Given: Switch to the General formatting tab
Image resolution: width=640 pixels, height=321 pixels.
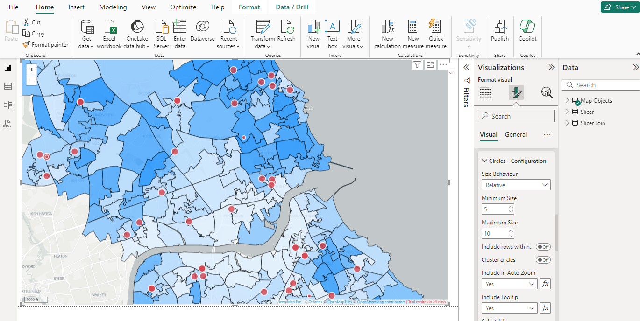Looking at the screenshot, I should [516, 134].
